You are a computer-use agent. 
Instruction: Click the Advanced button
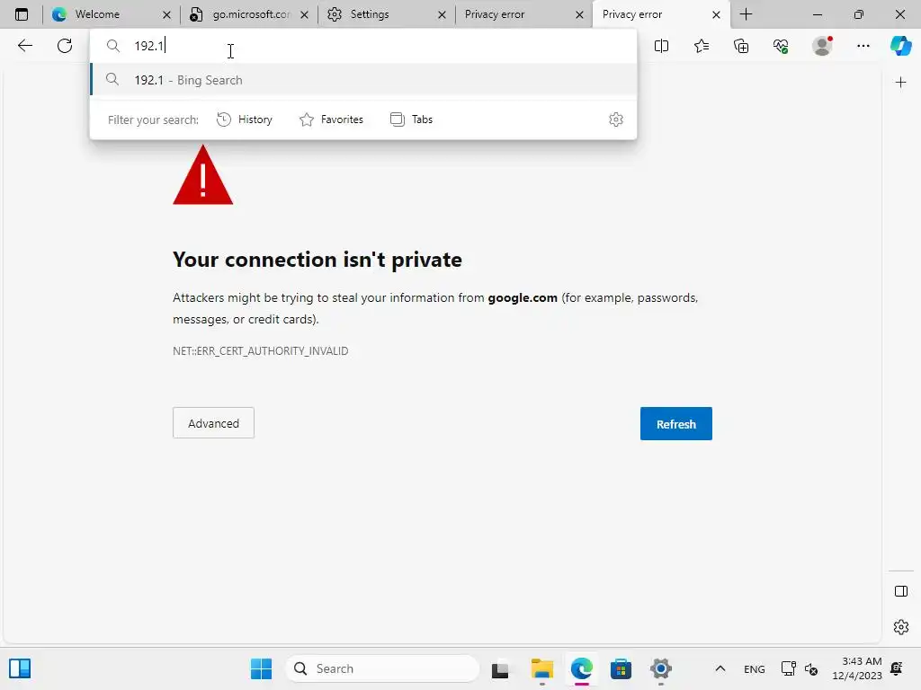click(213, 423)
